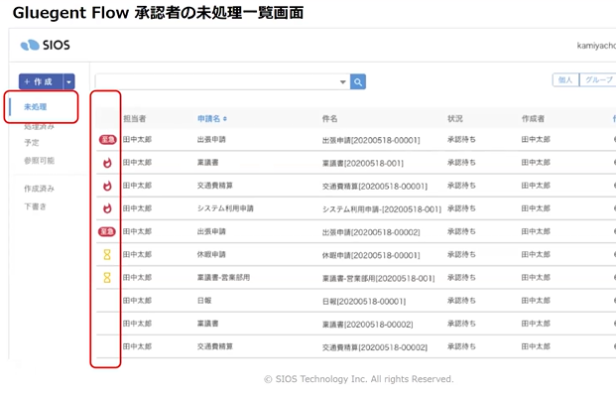
Task: Click flame icon on システム利用申請 row
Action: coord(107,208)
